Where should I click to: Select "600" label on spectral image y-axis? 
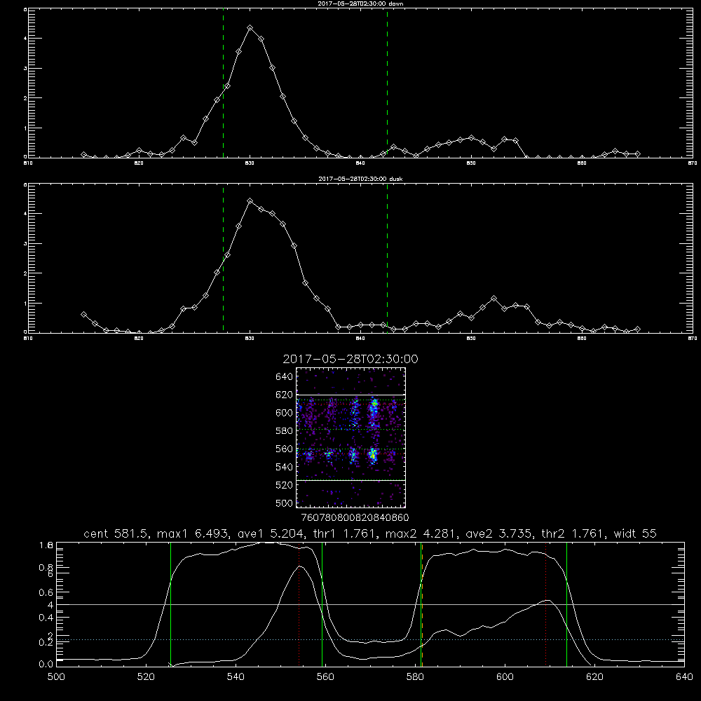pos(285,413)
